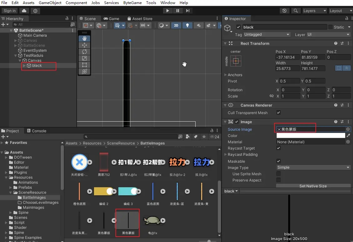This screenshot has width=353, height=242.
Task: Select the Move tool in Scene overlay
Action: [84, 45]
